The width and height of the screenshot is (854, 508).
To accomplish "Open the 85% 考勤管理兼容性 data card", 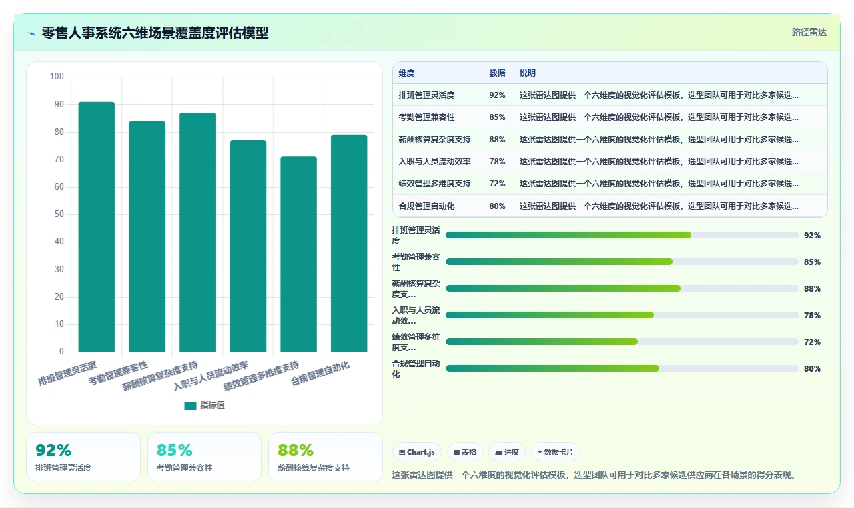I will click(x=204, y=457).
